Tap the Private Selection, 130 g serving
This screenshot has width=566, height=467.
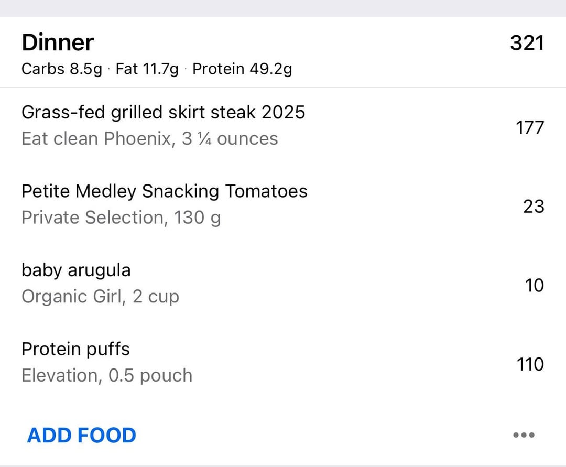click(x=121, y=218)
